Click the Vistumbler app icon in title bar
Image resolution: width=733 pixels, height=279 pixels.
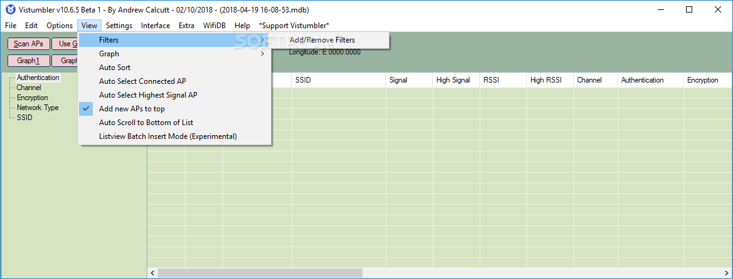point(10,10)
